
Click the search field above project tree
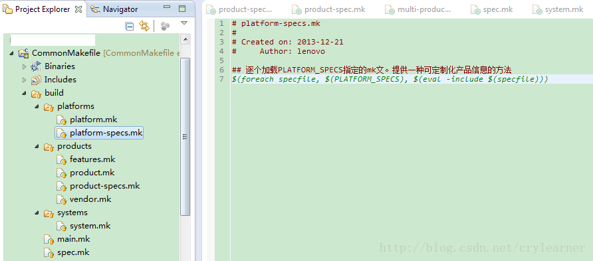coord(53,40)
